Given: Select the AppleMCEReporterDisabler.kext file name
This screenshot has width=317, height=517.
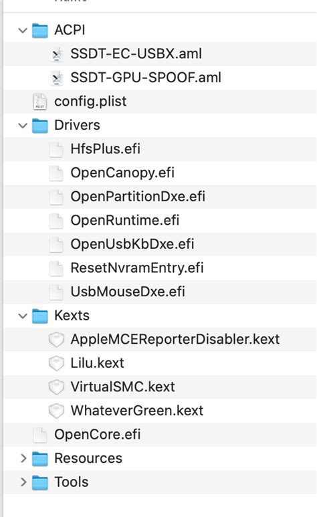Looking at the screenshot, I should tap(175, 339).
